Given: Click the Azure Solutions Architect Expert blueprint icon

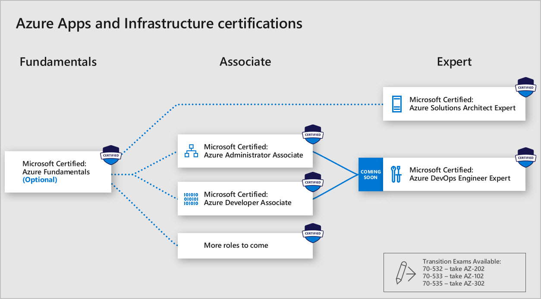Looking at the screenshot, I should coord(397,104).
